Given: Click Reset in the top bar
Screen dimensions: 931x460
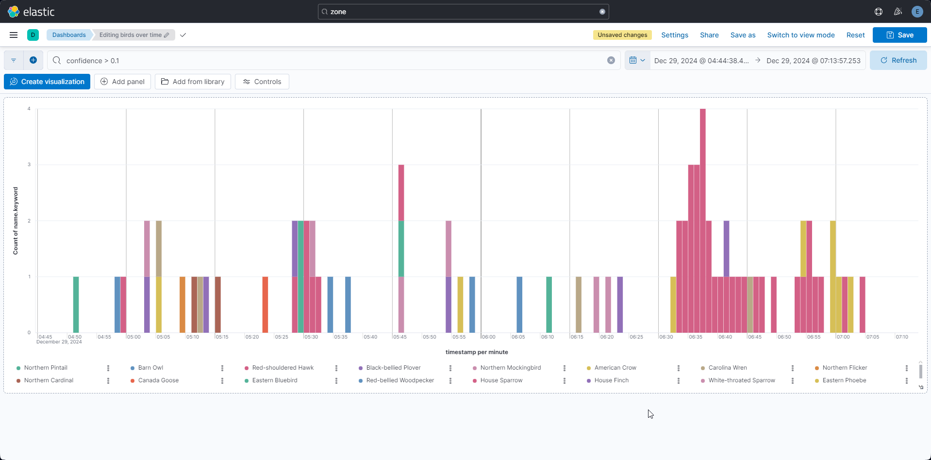Looking at the screenshot, I should 855,35.
